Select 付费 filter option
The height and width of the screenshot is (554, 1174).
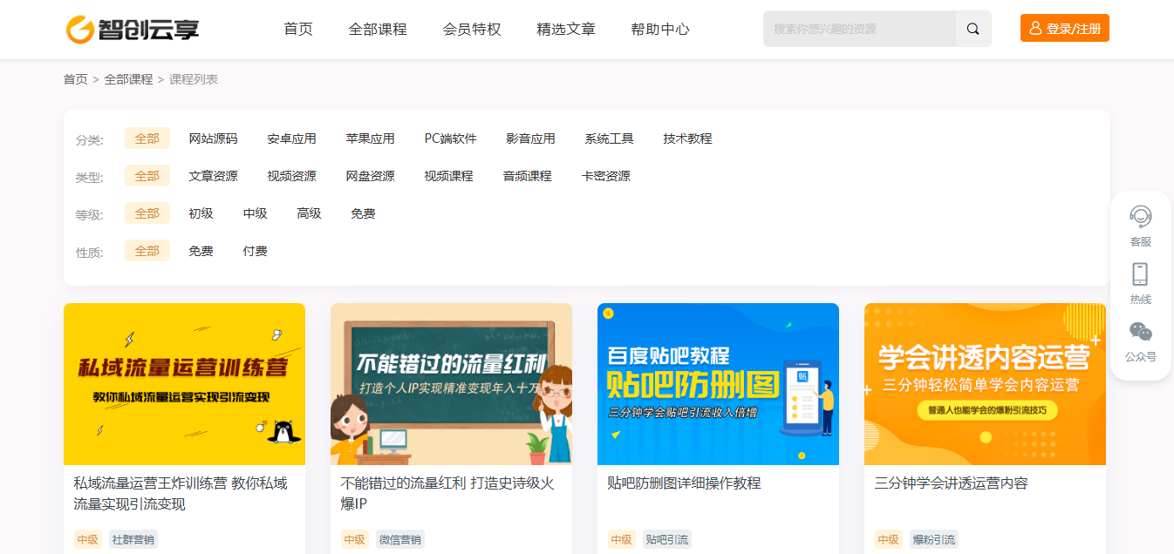[x=255, y=251]
